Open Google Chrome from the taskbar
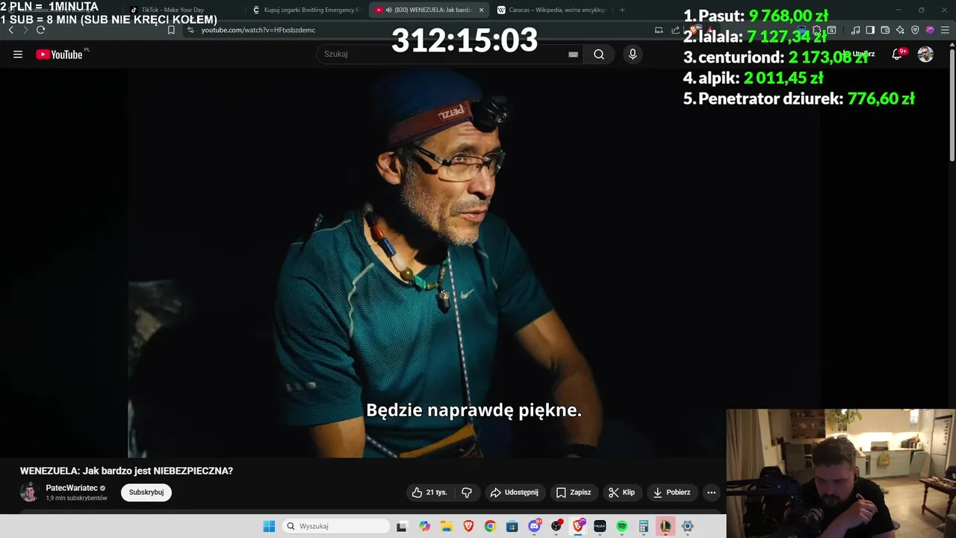The image size is (956, 538). [x=490, y=526]
